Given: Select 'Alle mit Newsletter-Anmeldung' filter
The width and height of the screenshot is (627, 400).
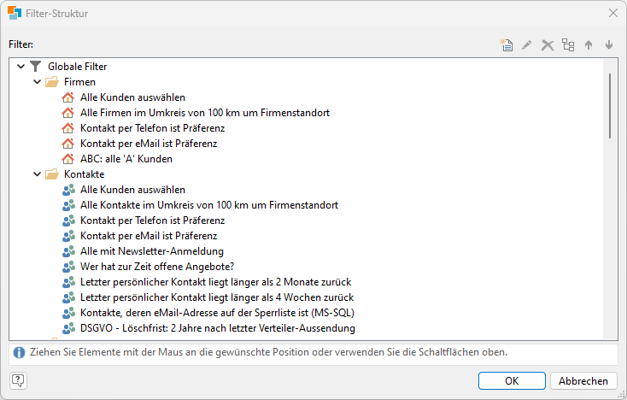Looking at the screenshot, I should pyautogui.click(x=151, y=251).
